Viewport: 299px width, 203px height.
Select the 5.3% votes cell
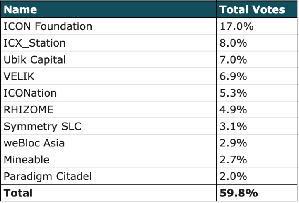pyautogui.click(x=257, y=93)
